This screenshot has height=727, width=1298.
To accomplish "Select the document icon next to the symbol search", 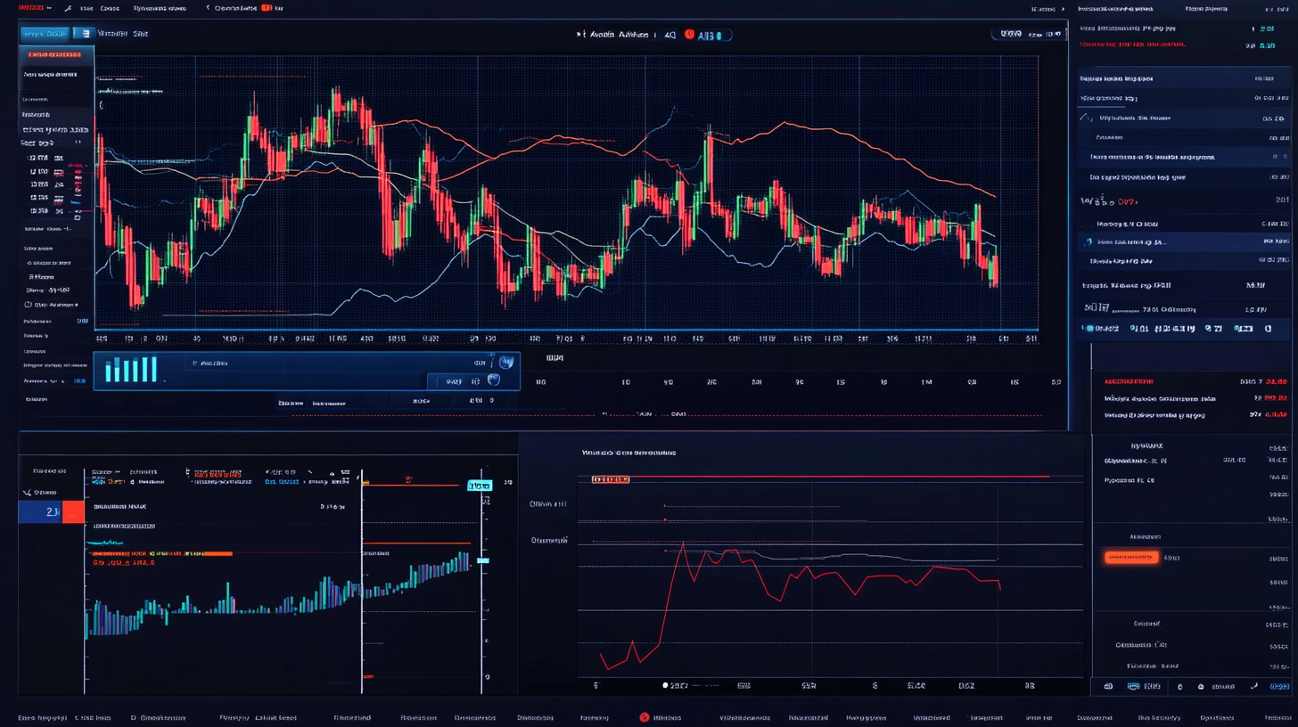I will tap(86, 33).
